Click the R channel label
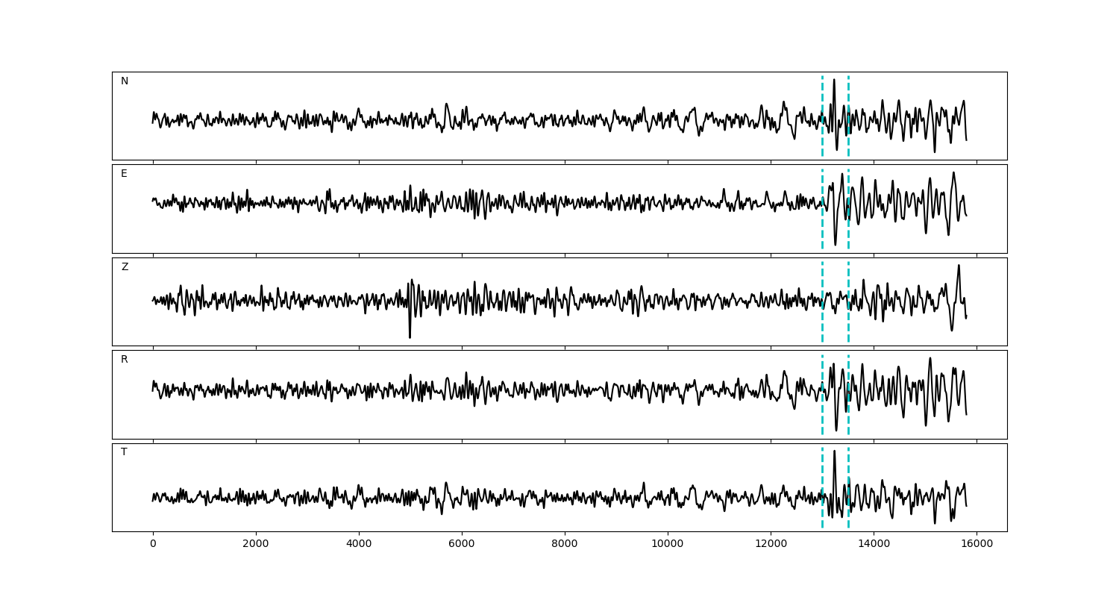This screenshot has height=597, width=1119. (x=125, y=360)
